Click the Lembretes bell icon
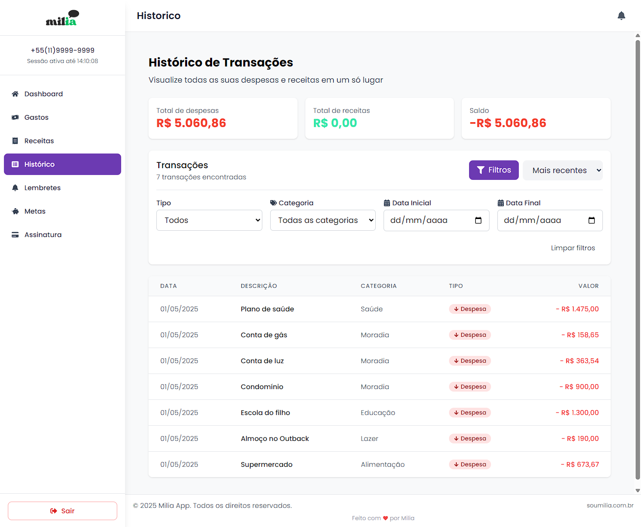This screenshot has width=641, height=527. click(x=15, y=188)
